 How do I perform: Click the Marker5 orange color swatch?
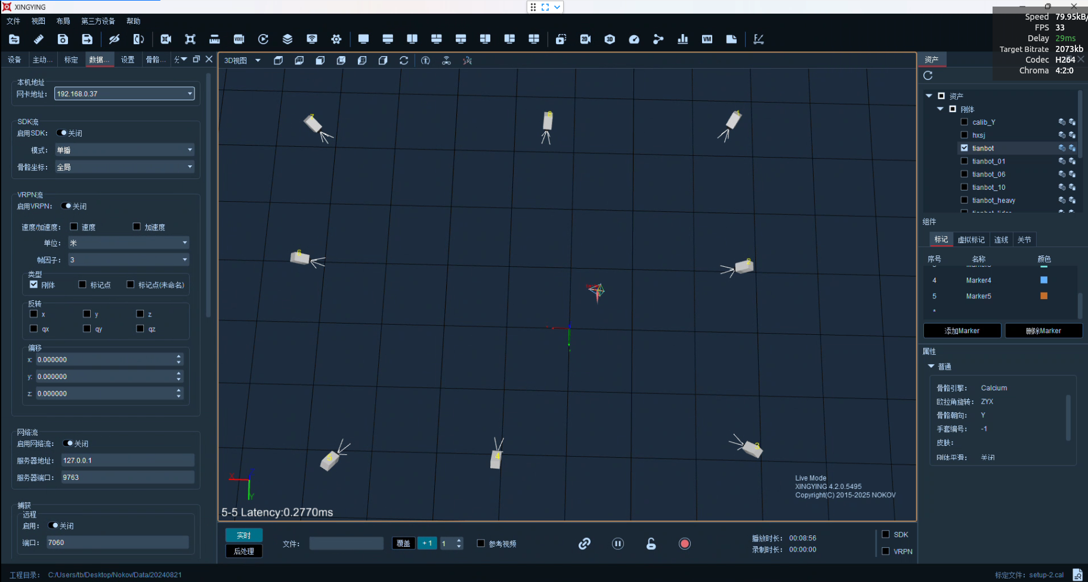[x=1044, y=295]
